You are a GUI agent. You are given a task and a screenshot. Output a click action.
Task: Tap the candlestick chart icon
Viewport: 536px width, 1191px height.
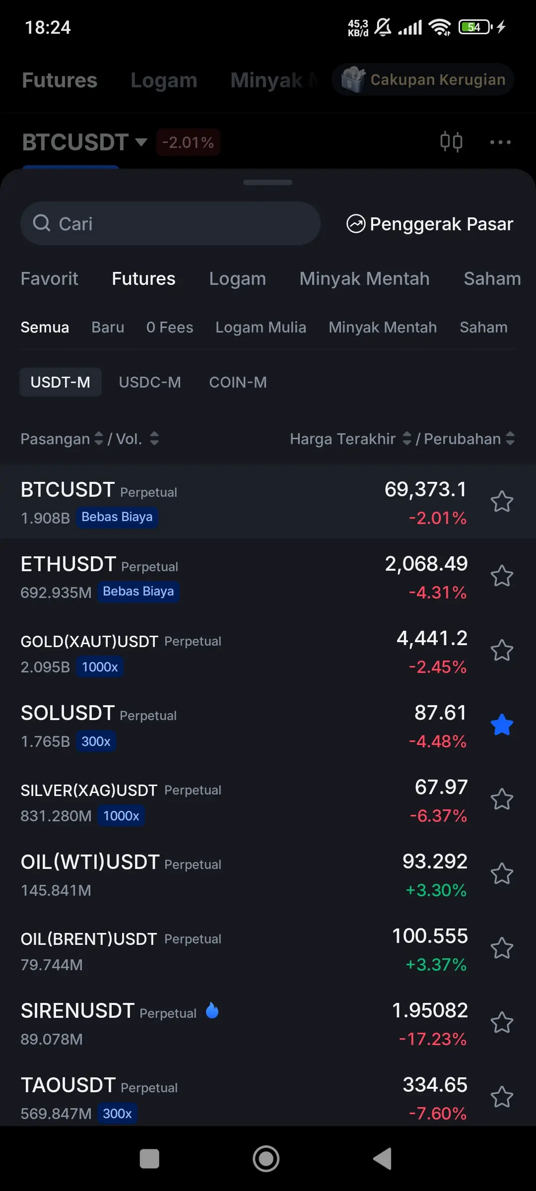click(451, 142)
